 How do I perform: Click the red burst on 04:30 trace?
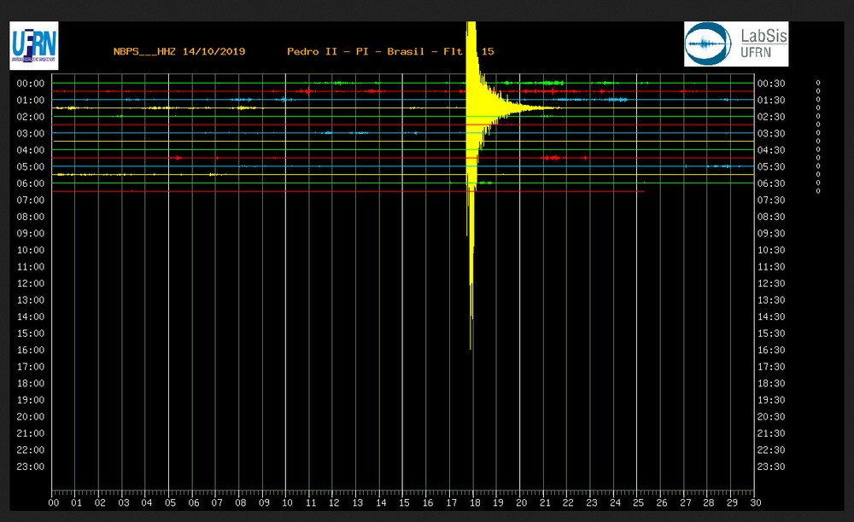(x=553, y=158)
